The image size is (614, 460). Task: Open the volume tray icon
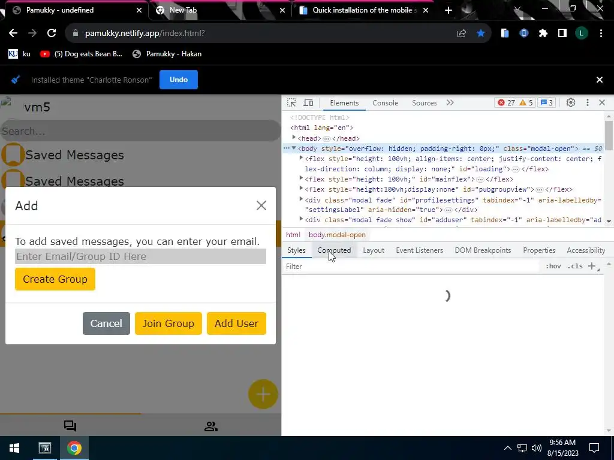(x=537, y=448)
